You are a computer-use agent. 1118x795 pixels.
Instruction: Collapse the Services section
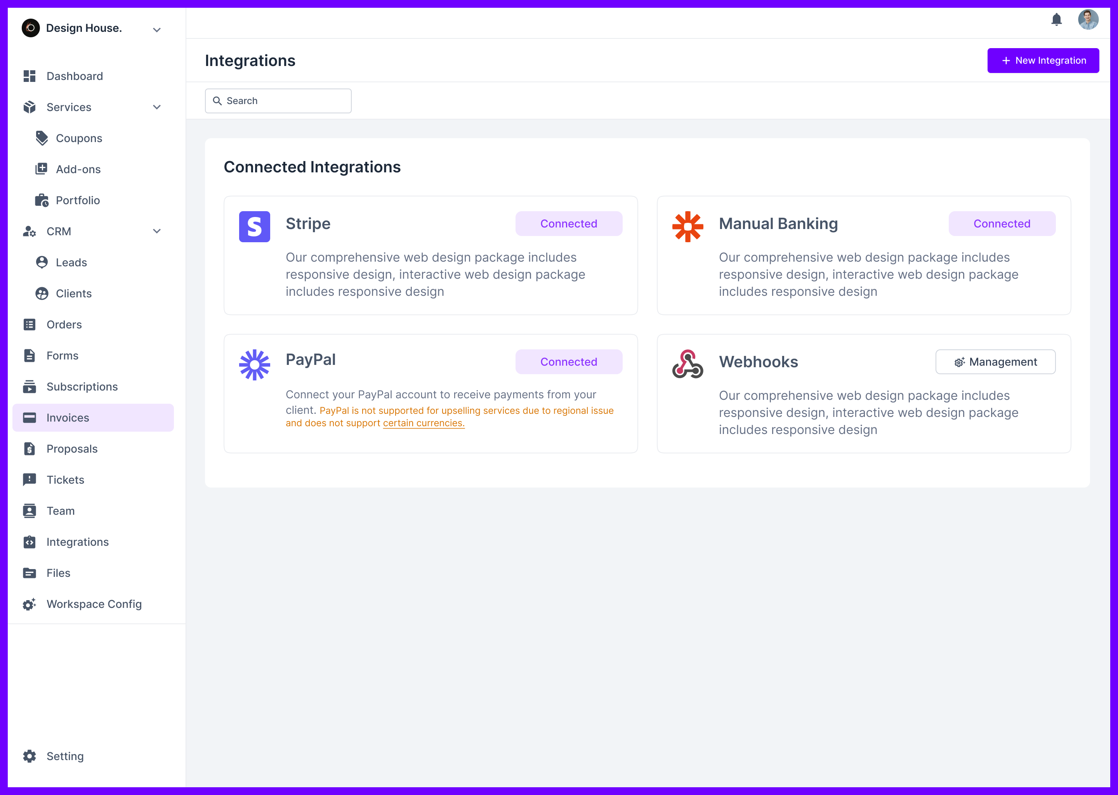click(157, 107)
